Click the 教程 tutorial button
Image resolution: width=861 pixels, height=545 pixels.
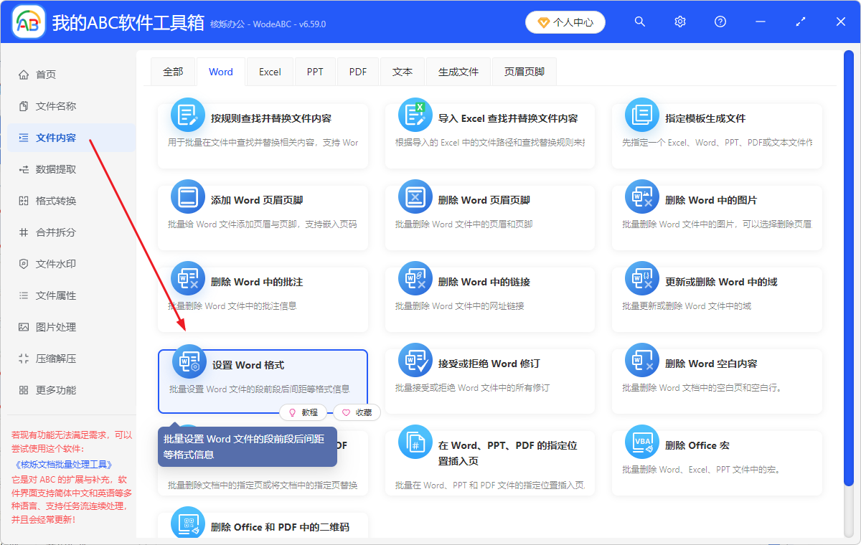(x=304, y=412)
